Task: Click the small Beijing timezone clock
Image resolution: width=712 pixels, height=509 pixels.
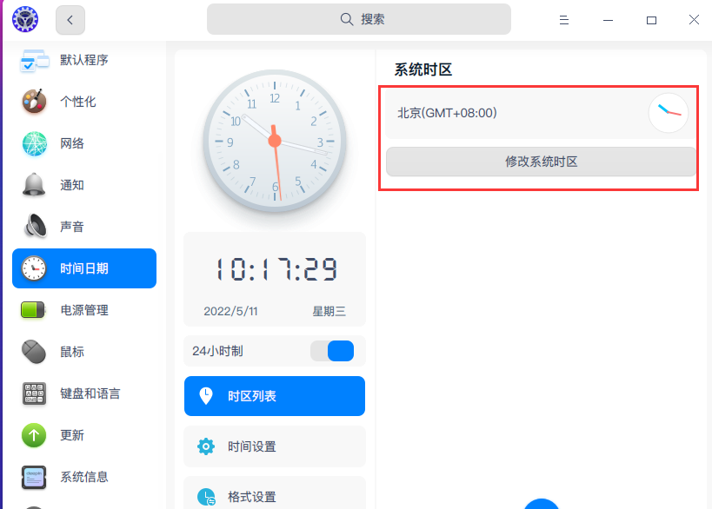Action: click(x=669, y=113)
